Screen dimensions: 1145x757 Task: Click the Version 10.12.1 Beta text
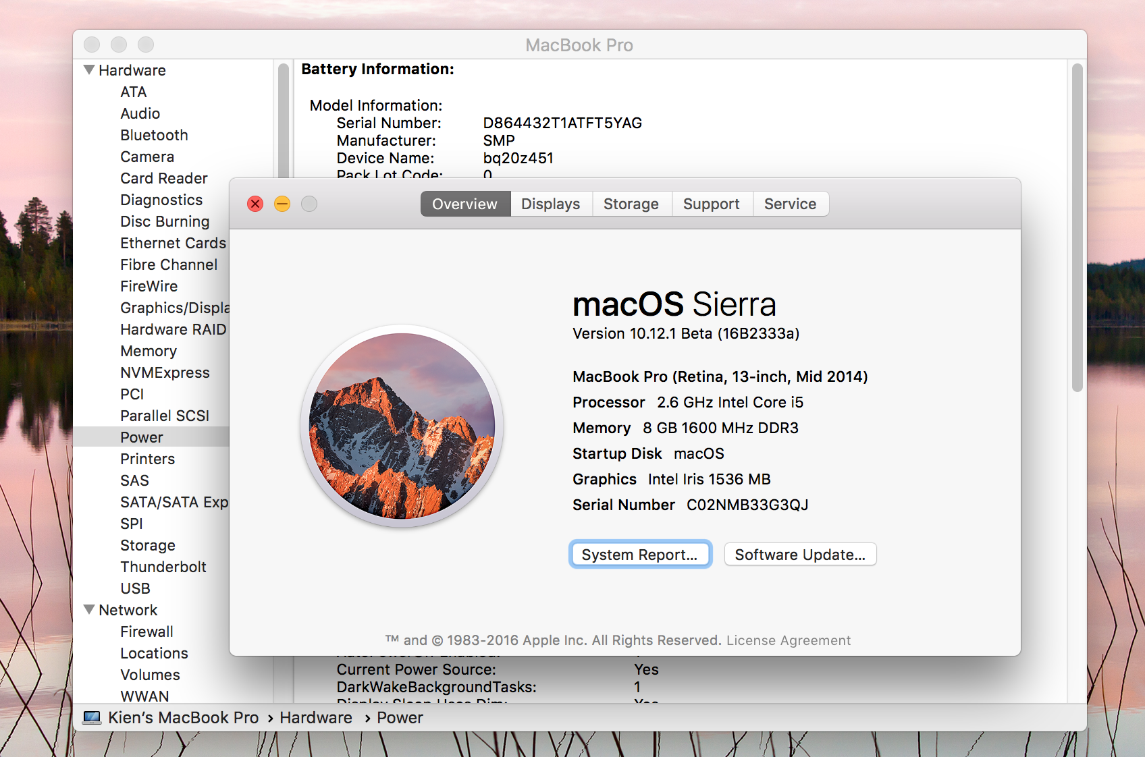click(x=686, y=333)
